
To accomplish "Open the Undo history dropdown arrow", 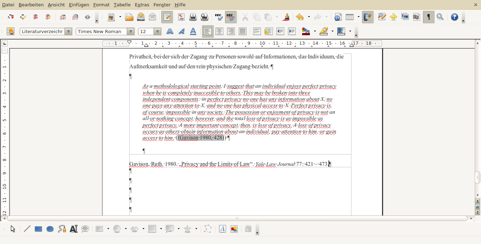I will pyautogui.click(x=309, y=17).
